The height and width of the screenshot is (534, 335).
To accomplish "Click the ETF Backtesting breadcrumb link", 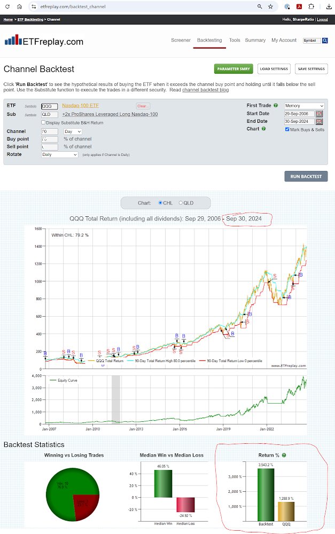I will point(30,19).
